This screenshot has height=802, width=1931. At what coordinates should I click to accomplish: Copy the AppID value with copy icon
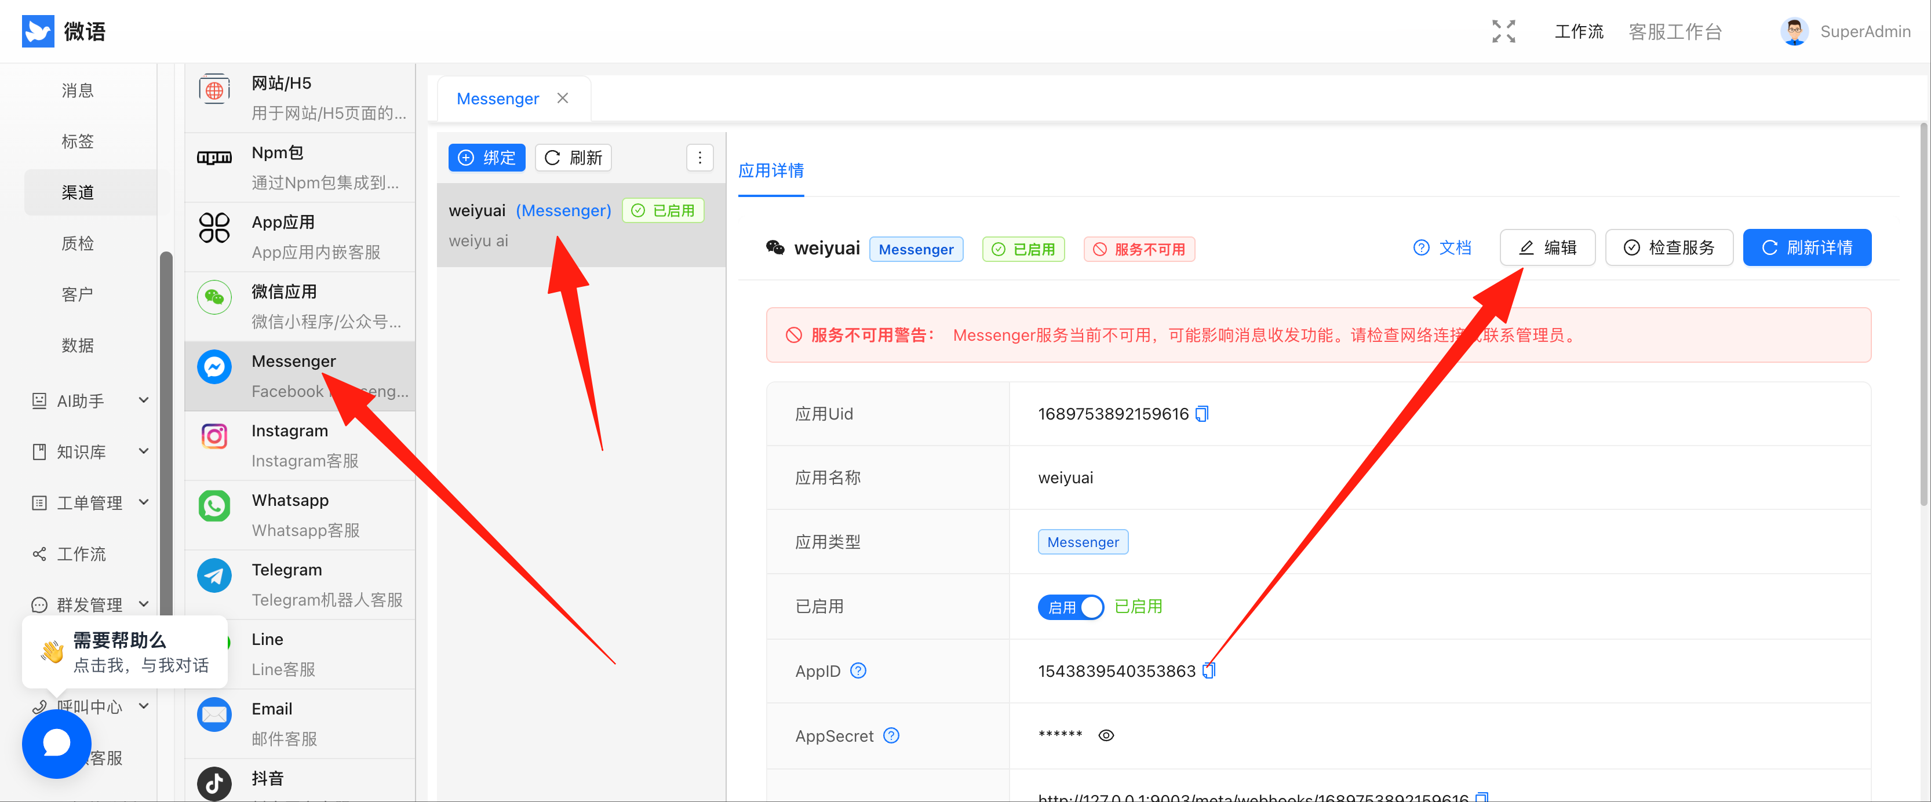click(1208, 671)
